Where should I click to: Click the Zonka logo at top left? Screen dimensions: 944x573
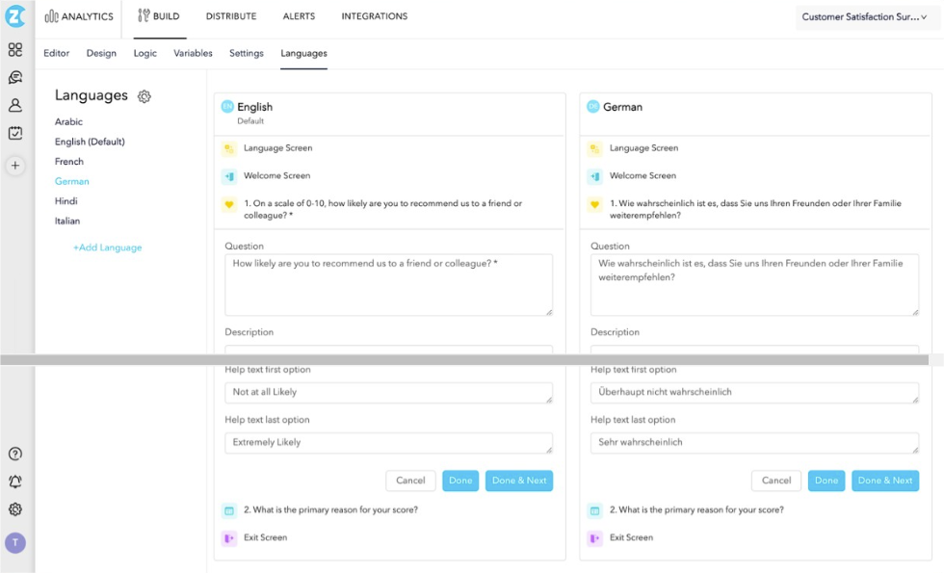pos(15,15)
